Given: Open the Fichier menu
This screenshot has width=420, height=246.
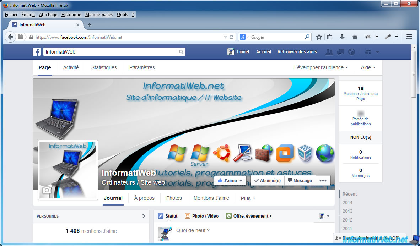Looking at the screenshot, I should pos(11,15).
